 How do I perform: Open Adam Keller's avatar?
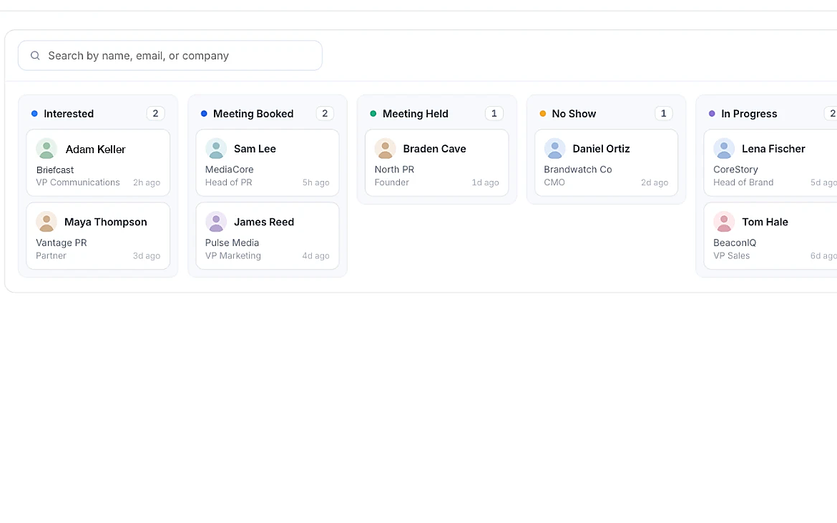pos(46,149)
